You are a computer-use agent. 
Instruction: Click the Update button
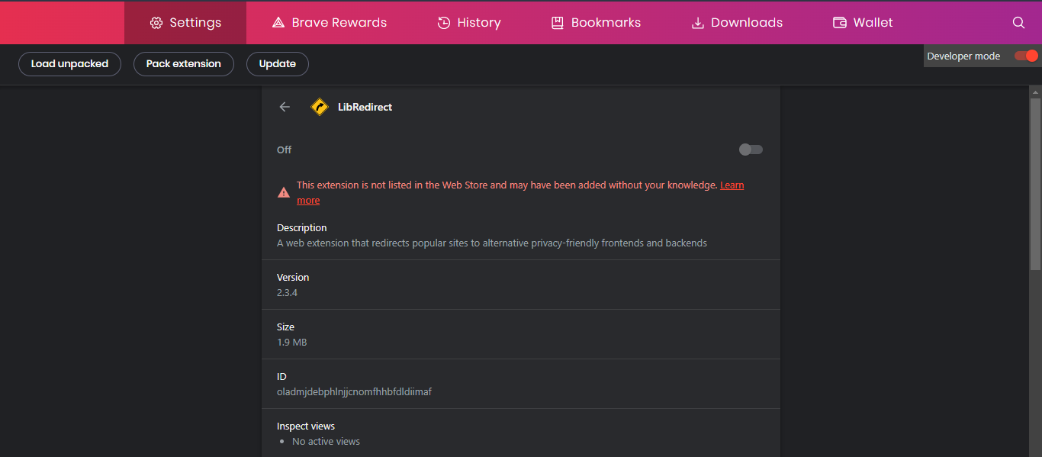coord(278,64)
